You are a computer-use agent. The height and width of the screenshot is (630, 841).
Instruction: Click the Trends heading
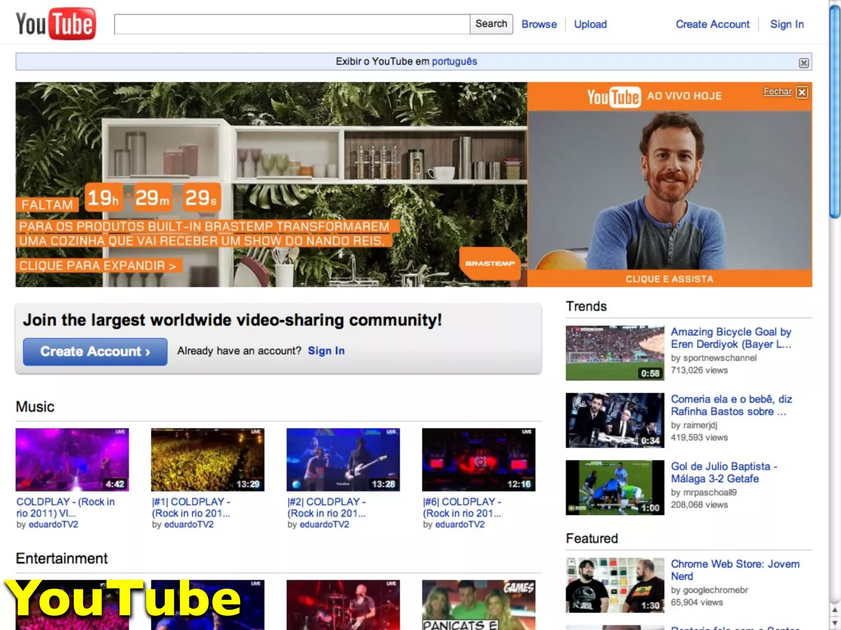586,306
